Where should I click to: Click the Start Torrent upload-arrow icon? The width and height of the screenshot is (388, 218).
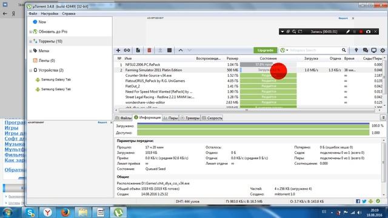(x=160, y=50)
